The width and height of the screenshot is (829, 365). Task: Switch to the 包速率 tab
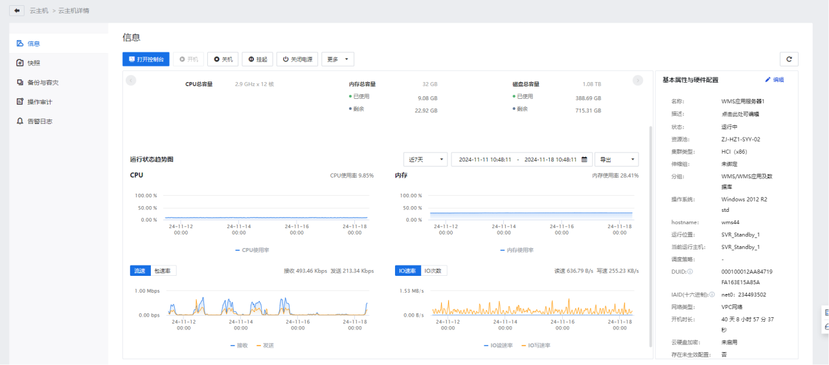[x=163, y=271]
